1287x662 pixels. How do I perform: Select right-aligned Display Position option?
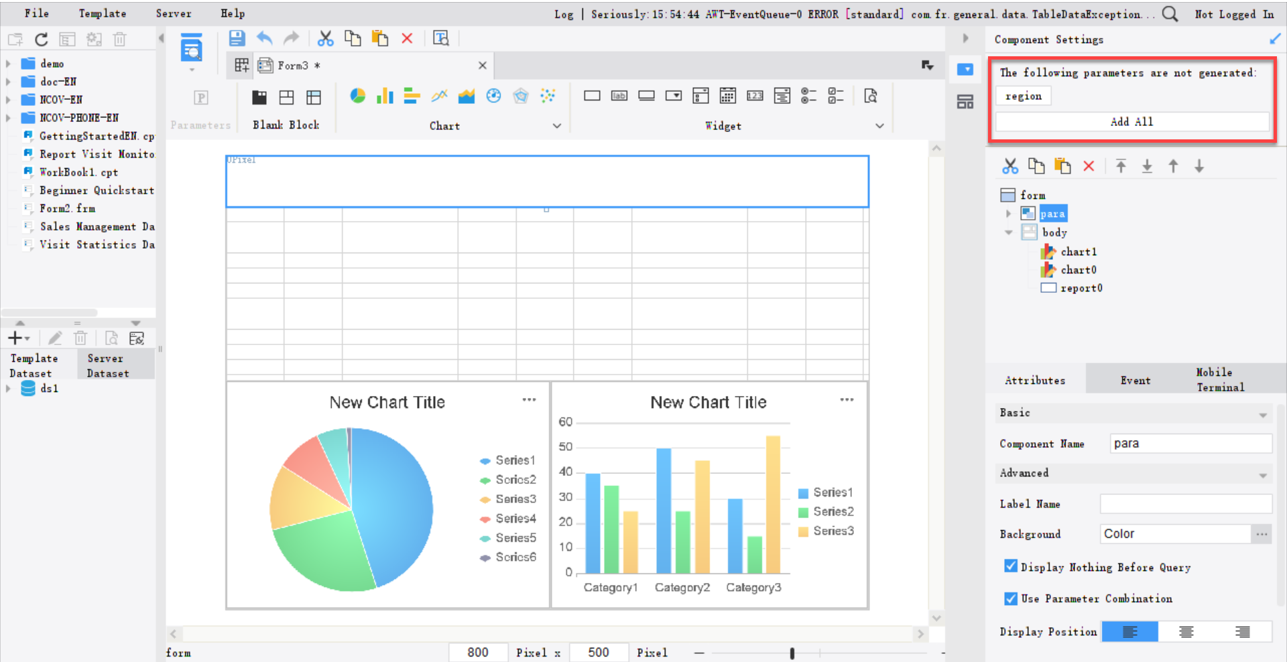tap(1242, 632)
